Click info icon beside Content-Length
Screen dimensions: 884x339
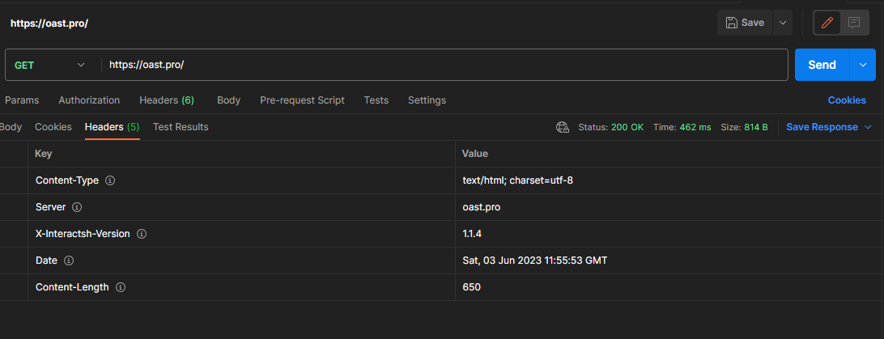pos(121,287)
